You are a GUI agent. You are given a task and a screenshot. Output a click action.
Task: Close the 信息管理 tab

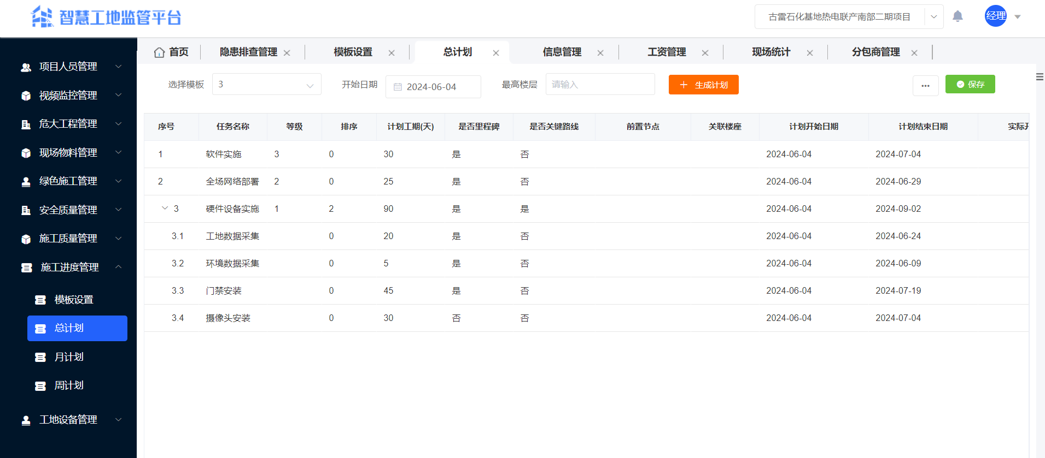pos(600,53)
